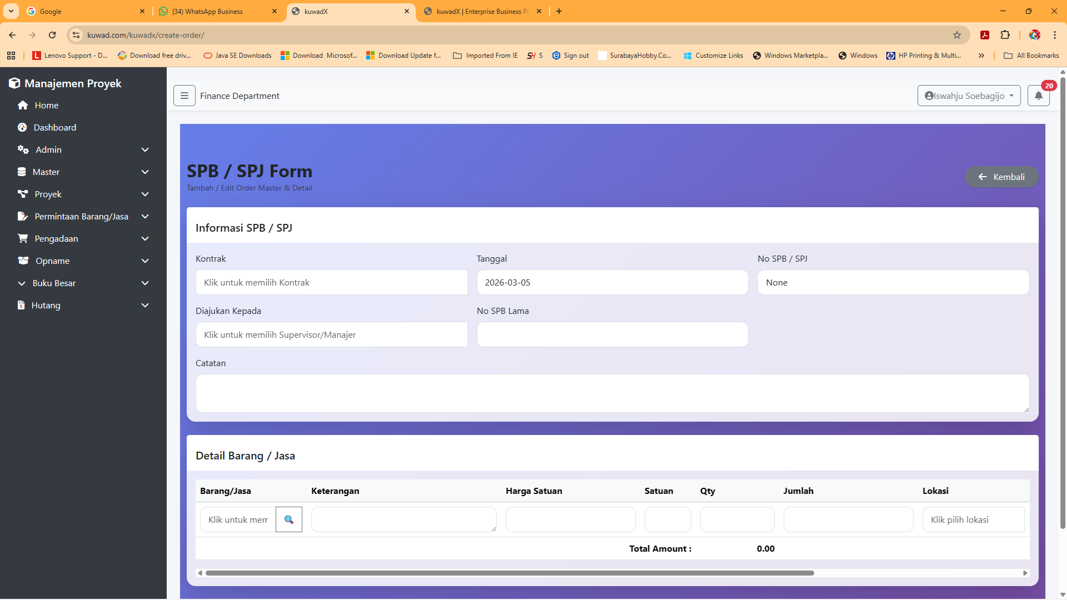
Task: Click the Dashboard palette icon
Action: coord(22,128)
